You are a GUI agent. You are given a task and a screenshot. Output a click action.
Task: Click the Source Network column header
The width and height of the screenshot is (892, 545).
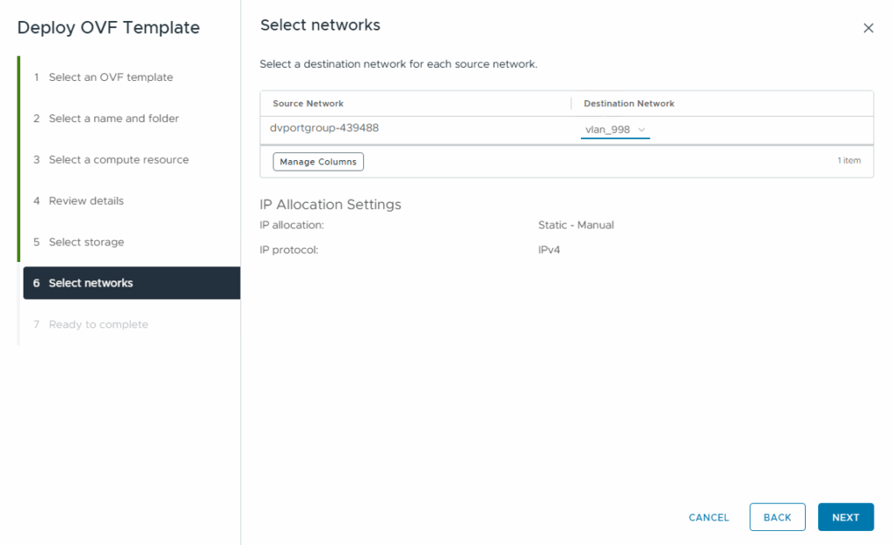click(x=308, y=104)
